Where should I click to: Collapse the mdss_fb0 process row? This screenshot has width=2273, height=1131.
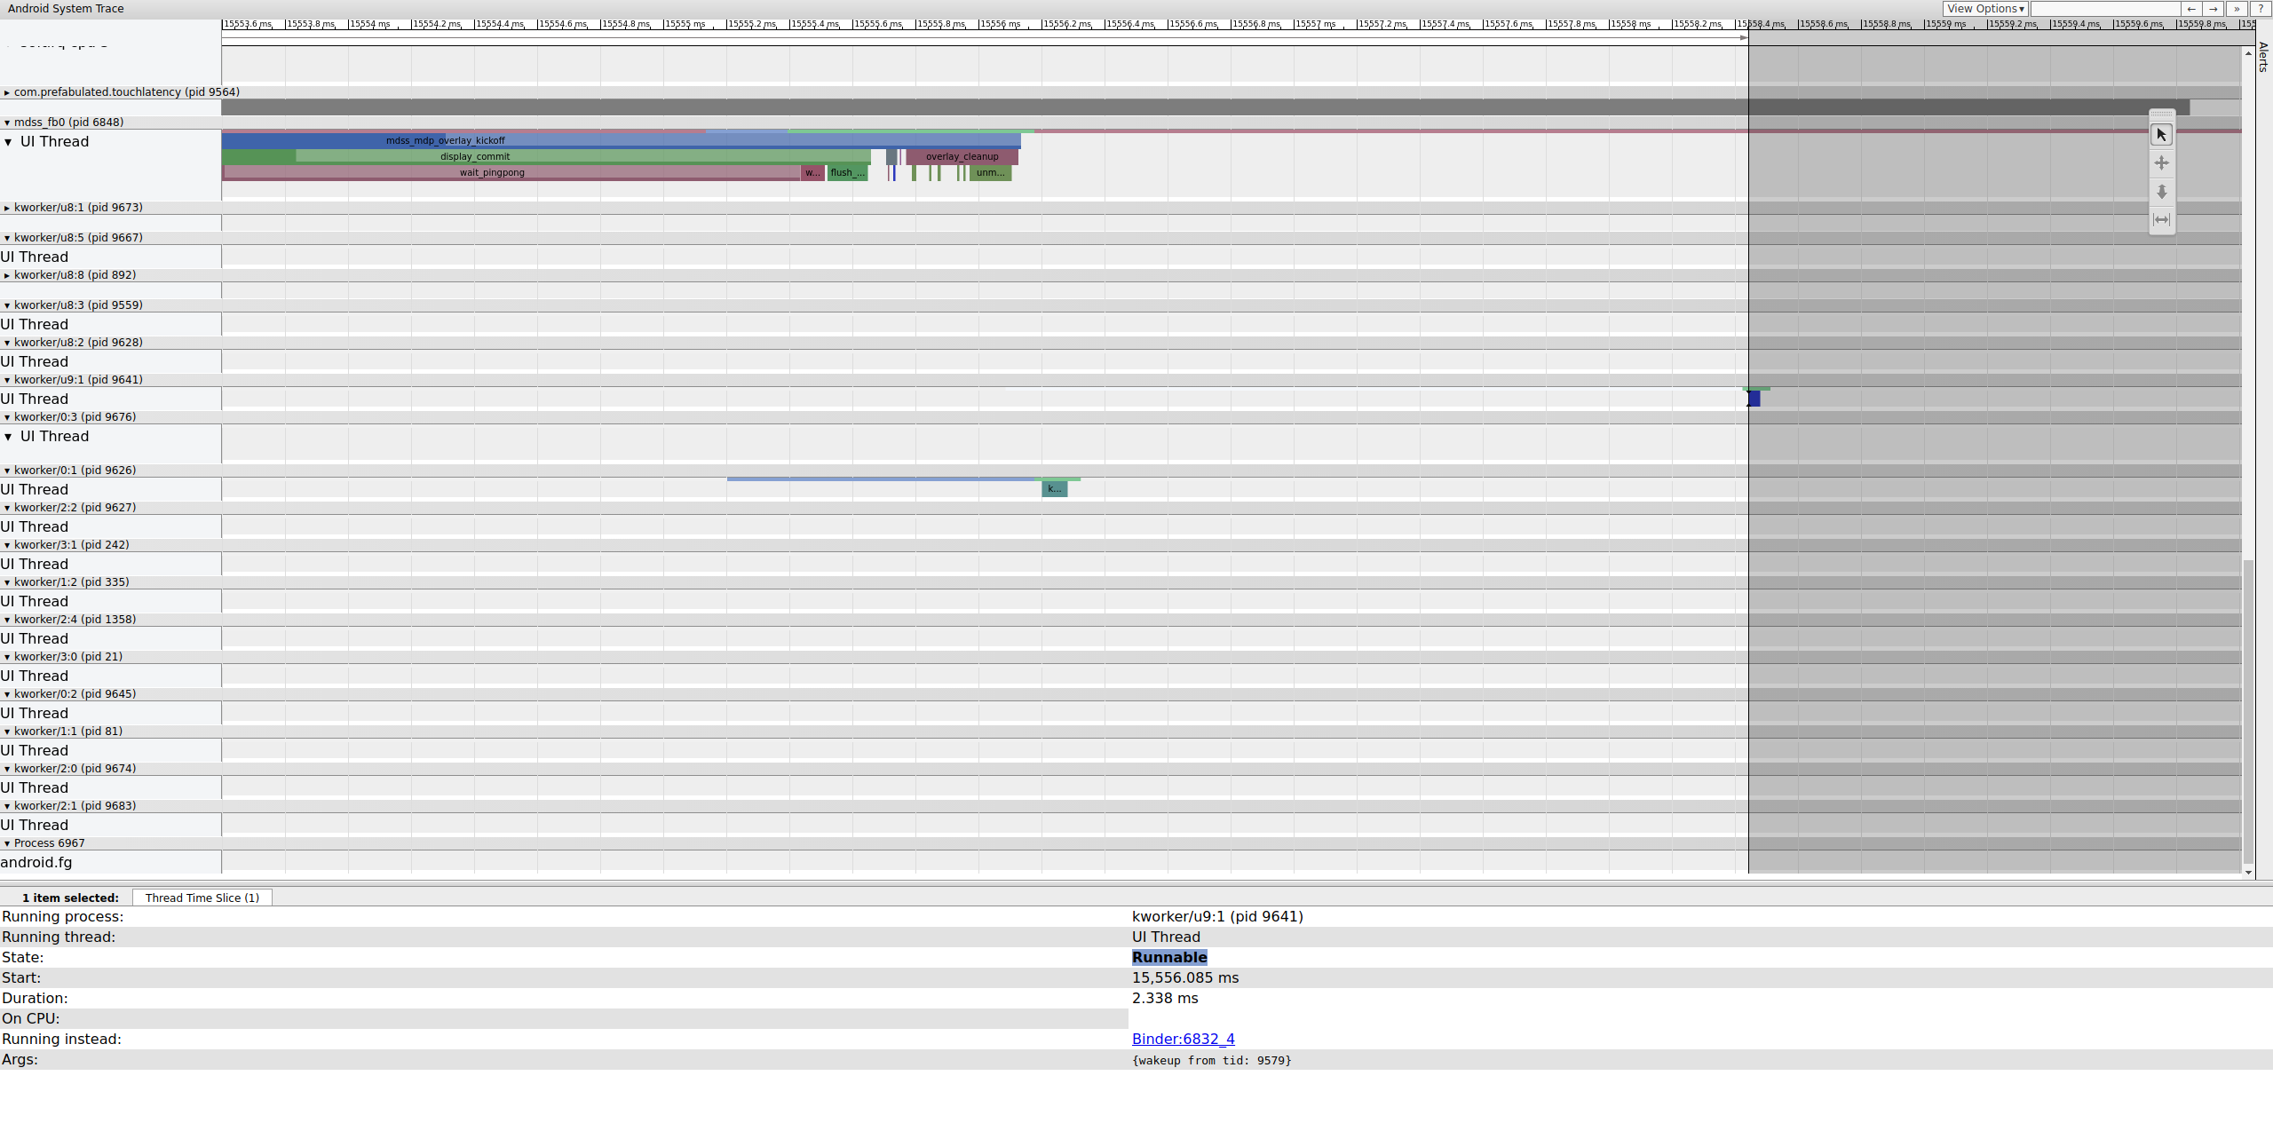7,123
